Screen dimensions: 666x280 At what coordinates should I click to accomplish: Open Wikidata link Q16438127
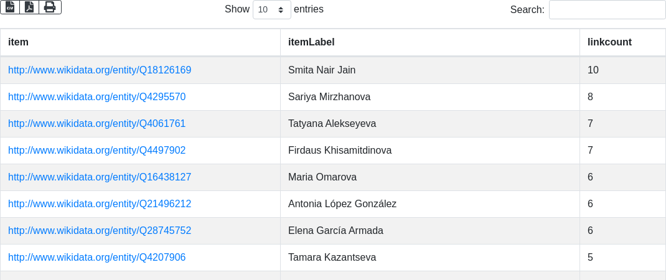(100, 177)
